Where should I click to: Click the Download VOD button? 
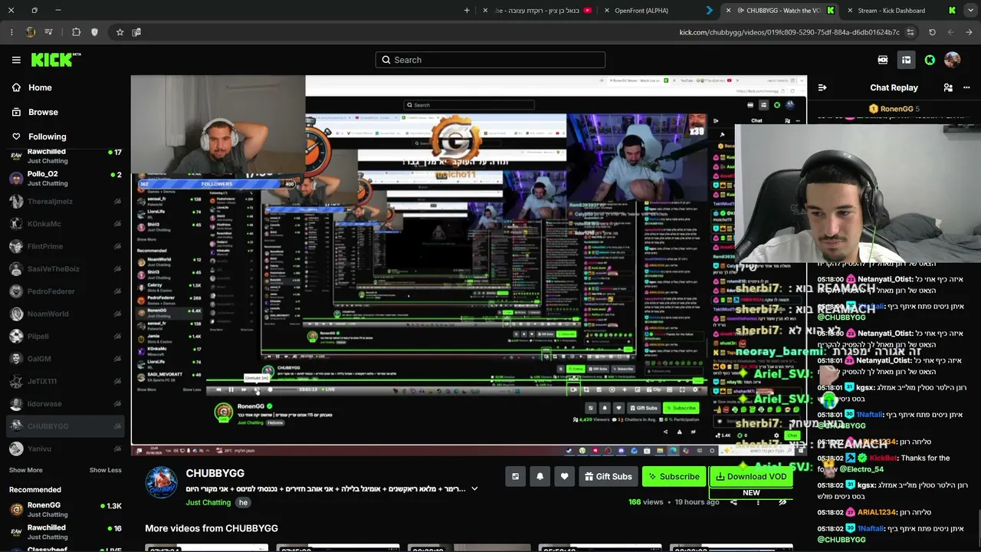coord(751,476)
